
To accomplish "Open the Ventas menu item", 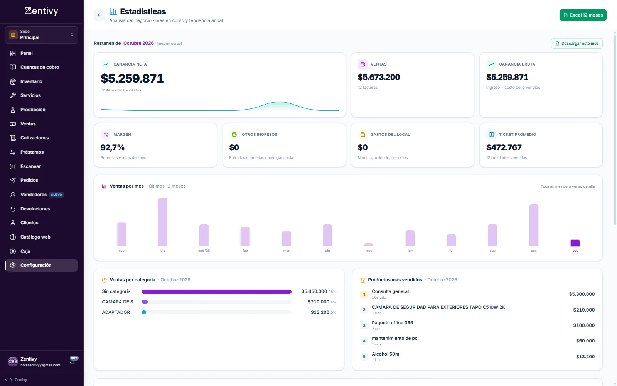I will [41, 124].
